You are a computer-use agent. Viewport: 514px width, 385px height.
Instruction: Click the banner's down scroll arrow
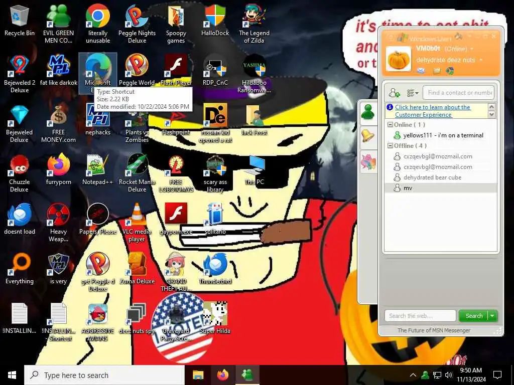[x=491, y=115]
